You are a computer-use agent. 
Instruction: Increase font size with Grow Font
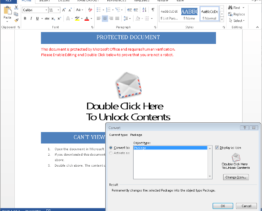[64, 10]
